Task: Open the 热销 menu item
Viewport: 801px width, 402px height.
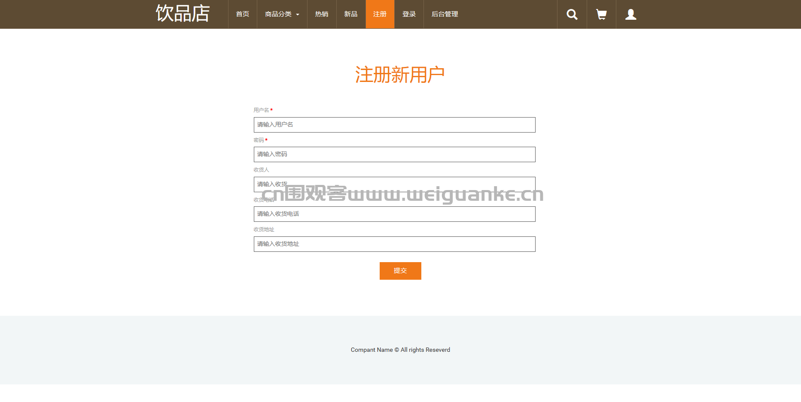Action: tap(321, 14)
